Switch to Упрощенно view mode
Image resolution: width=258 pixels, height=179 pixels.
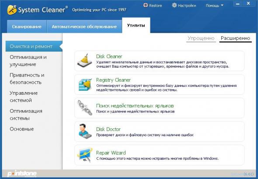pyautogui.click(x=201, y=38)
